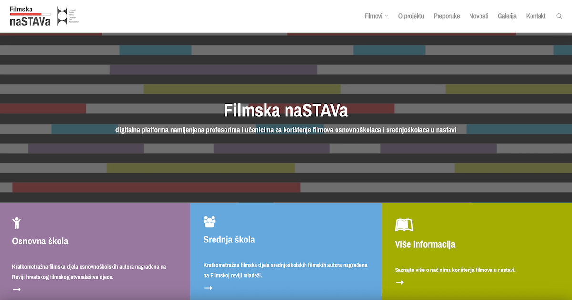Screen dimensions: 572x300
Task: Click the arrow in the Više informacija panel
Action: (399, 282)
